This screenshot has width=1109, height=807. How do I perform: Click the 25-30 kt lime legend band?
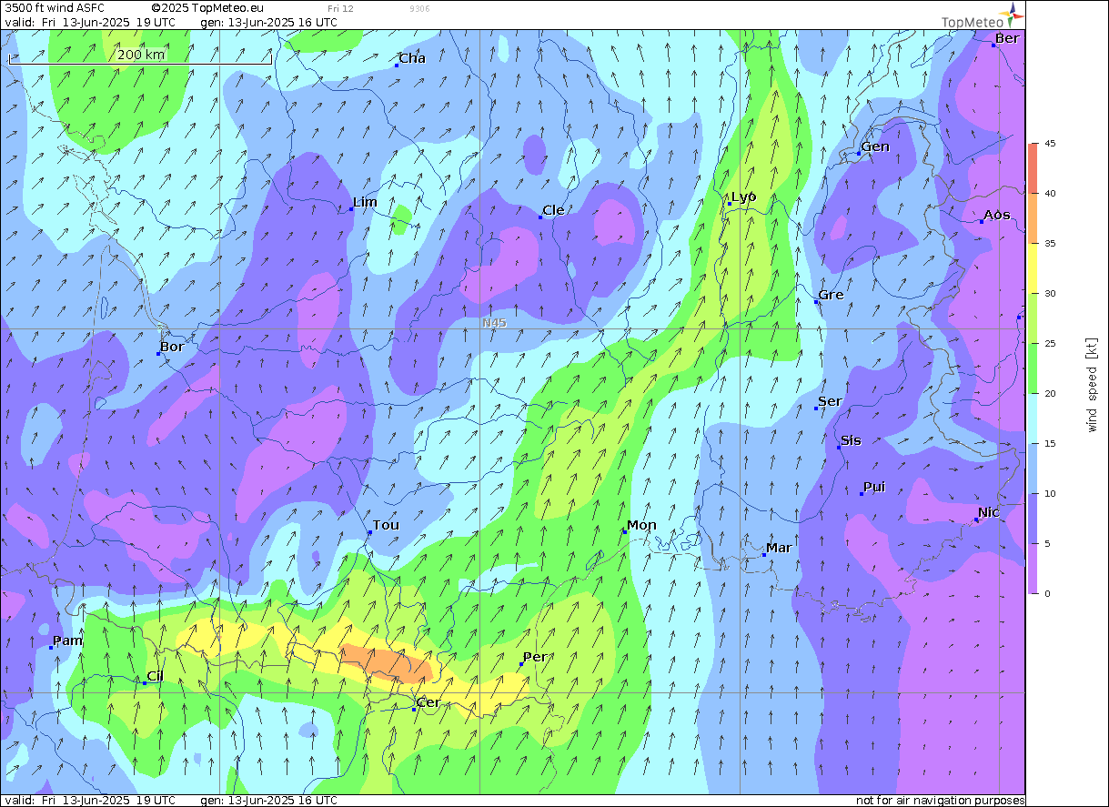[1032, 318]
